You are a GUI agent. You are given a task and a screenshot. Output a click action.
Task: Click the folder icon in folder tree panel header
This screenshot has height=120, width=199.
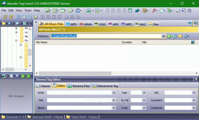click(4, 23)
